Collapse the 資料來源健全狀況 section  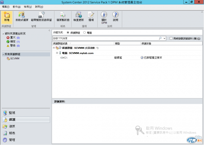point(3,34)
